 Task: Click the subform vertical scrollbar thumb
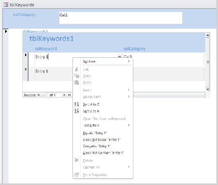(208, 62)
